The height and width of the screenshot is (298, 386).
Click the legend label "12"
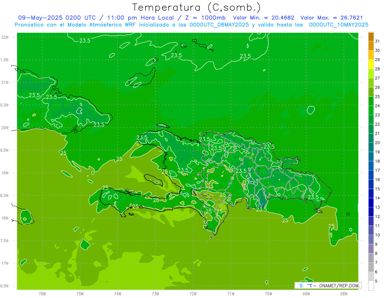378,217
